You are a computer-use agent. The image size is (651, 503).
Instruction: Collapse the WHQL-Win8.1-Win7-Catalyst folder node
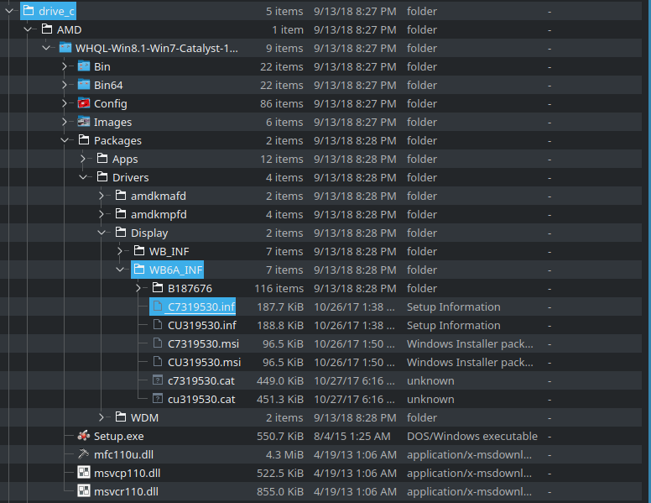[46, 48]
